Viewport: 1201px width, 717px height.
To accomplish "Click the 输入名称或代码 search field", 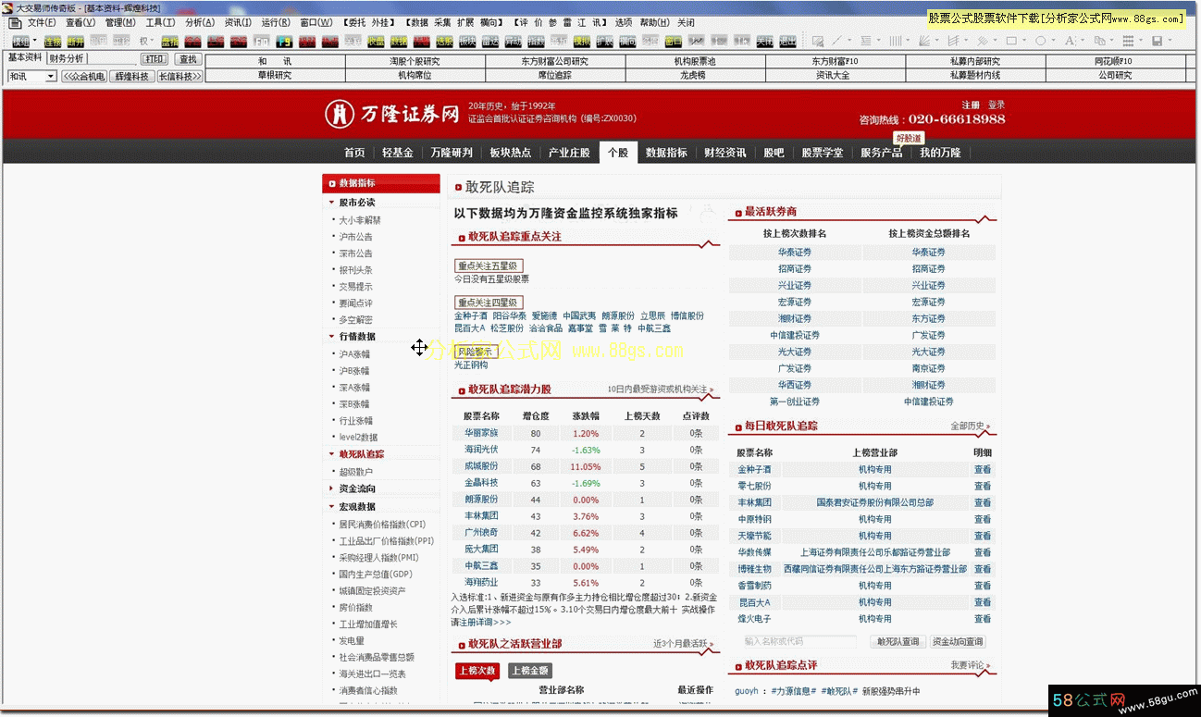I will 799,641.
